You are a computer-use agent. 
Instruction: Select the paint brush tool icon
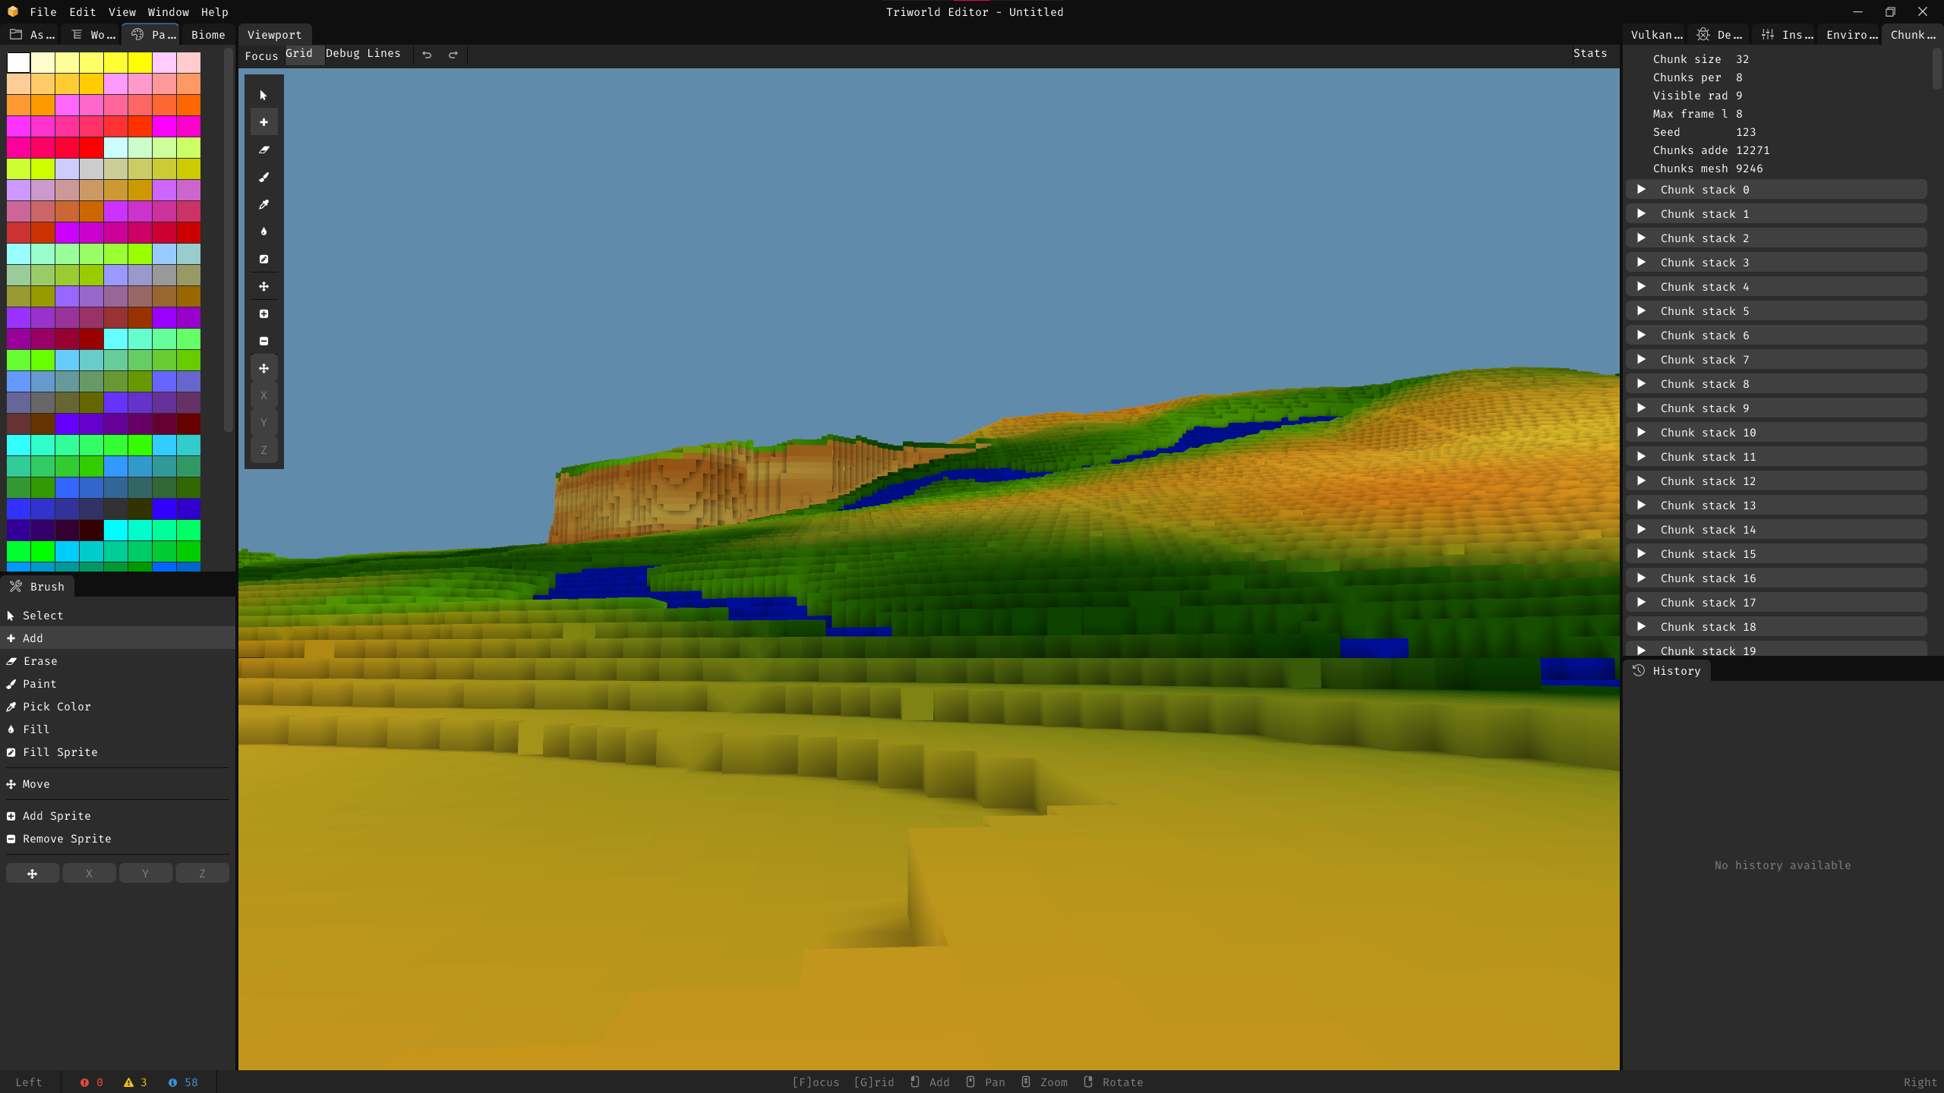tap(264, 177)
